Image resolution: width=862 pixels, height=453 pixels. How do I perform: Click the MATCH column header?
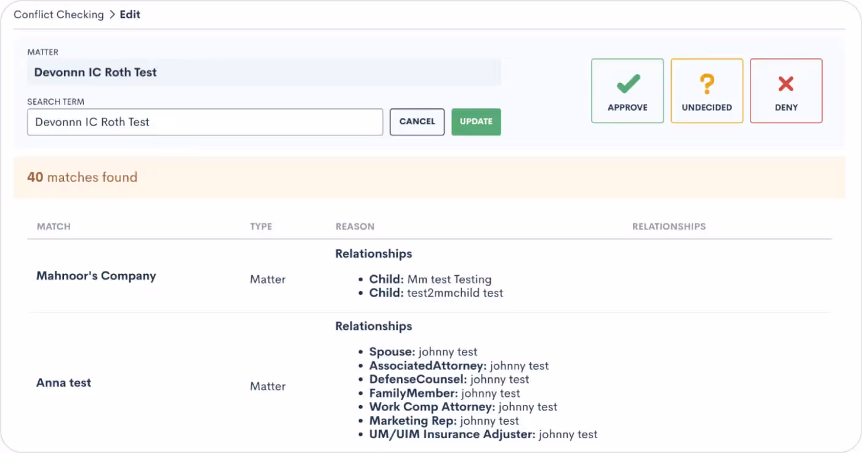[x=54, y=226]
